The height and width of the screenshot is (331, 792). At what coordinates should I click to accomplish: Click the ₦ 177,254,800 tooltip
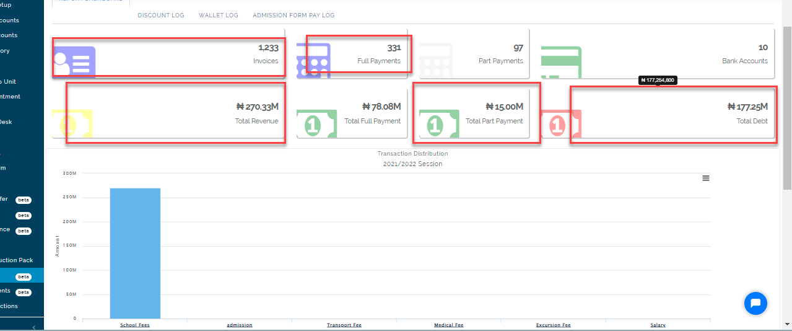coord(658,81)
